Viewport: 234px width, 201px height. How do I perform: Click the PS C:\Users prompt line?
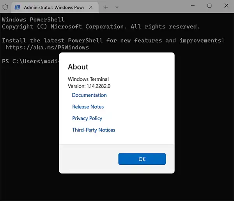(30, 61)
